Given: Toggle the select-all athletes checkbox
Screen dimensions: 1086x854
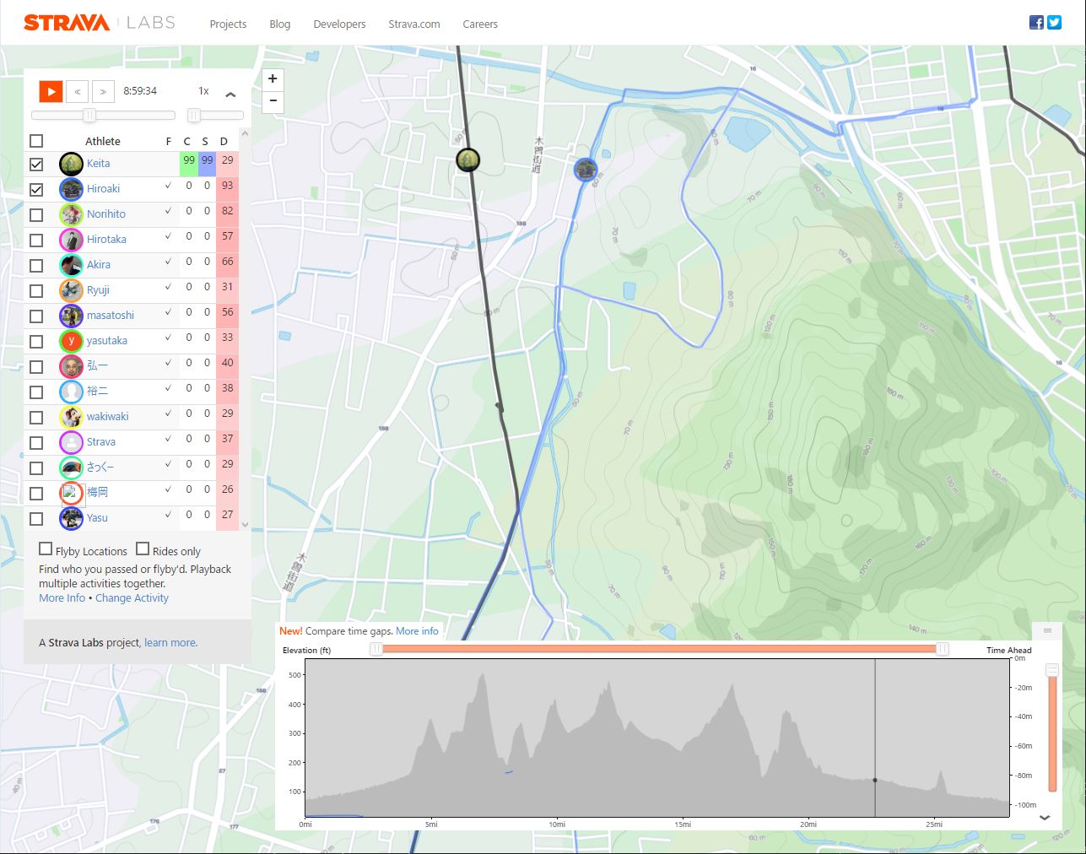Looking at the screenshot, I should point(36,141).
